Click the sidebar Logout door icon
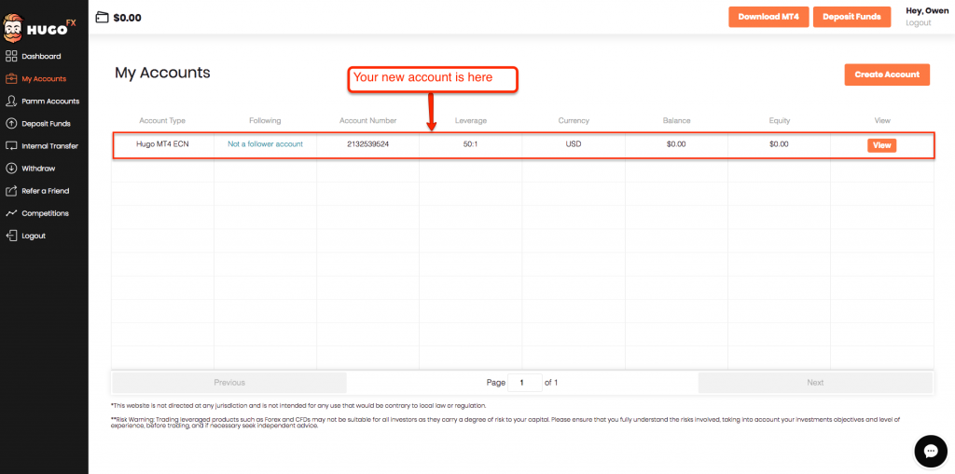The image size is (955, 474). pyautogui.click(x=11, y=236)
